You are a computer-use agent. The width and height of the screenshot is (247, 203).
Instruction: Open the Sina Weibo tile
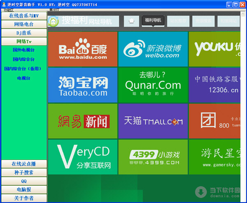153,49
